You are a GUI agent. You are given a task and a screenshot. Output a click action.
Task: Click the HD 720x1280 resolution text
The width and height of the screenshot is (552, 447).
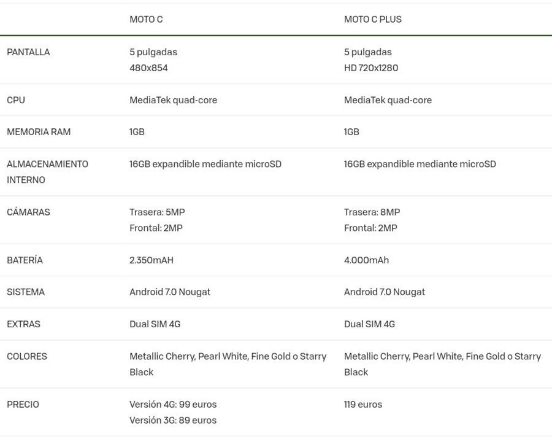click(371, 68)
